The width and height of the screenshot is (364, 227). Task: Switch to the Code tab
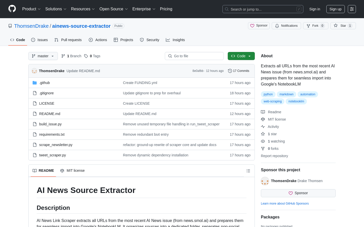[x=18, y=40]
